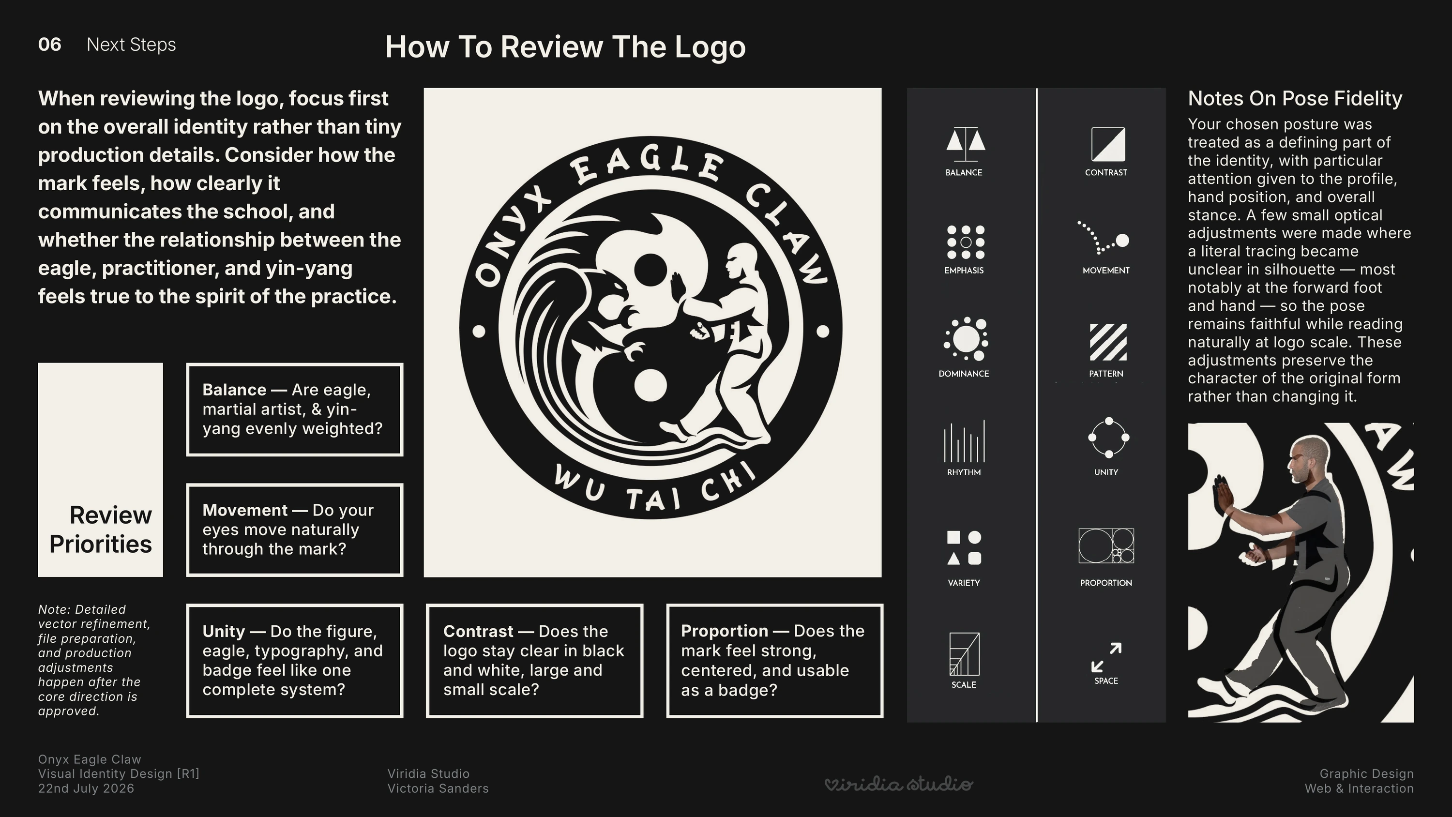Screen dimensions: 1452x817
Task: Click the 'VARIETY' icon label
Action: click(964, 583)
